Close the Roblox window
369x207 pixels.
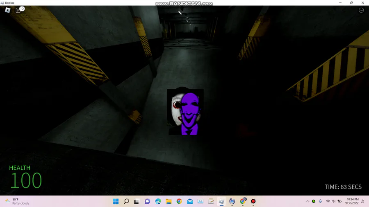(x=363, y=2)
